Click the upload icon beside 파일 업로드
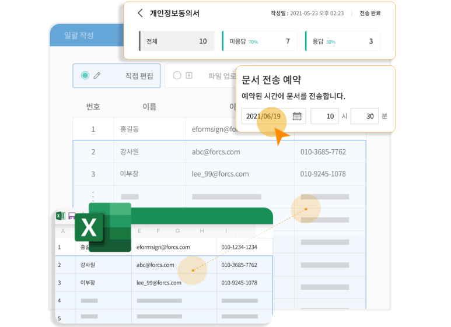451x327 pixels. click(x=189, y=76)
